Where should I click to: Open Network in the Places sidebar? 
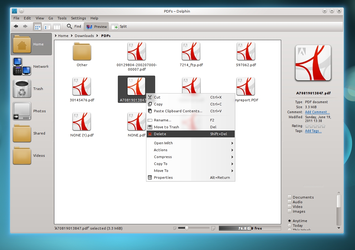(31, 66)
